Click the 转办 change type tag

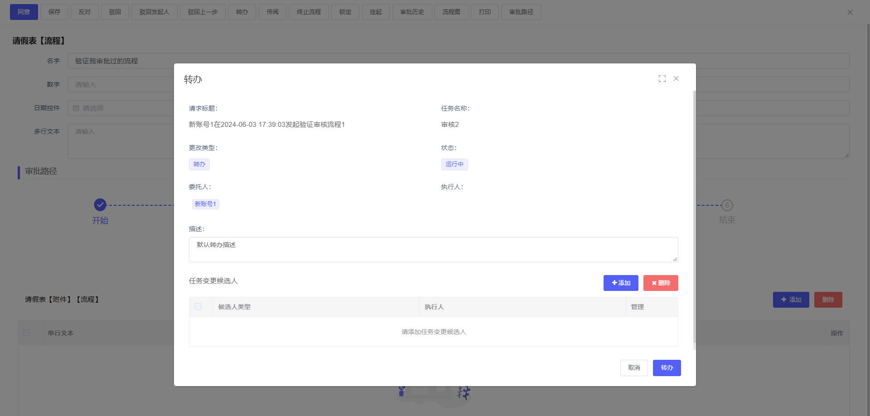[199, 164]
